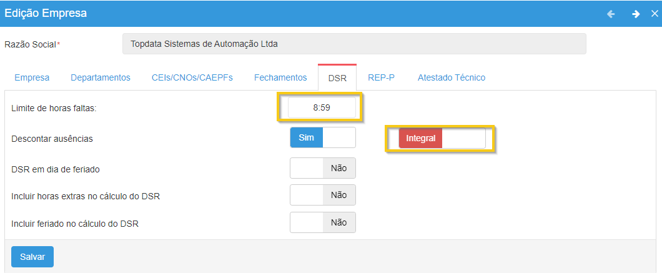This screenshot has height=273, width=662.
Task: Click the Edição Empresa title
Action: coord(46,13)
